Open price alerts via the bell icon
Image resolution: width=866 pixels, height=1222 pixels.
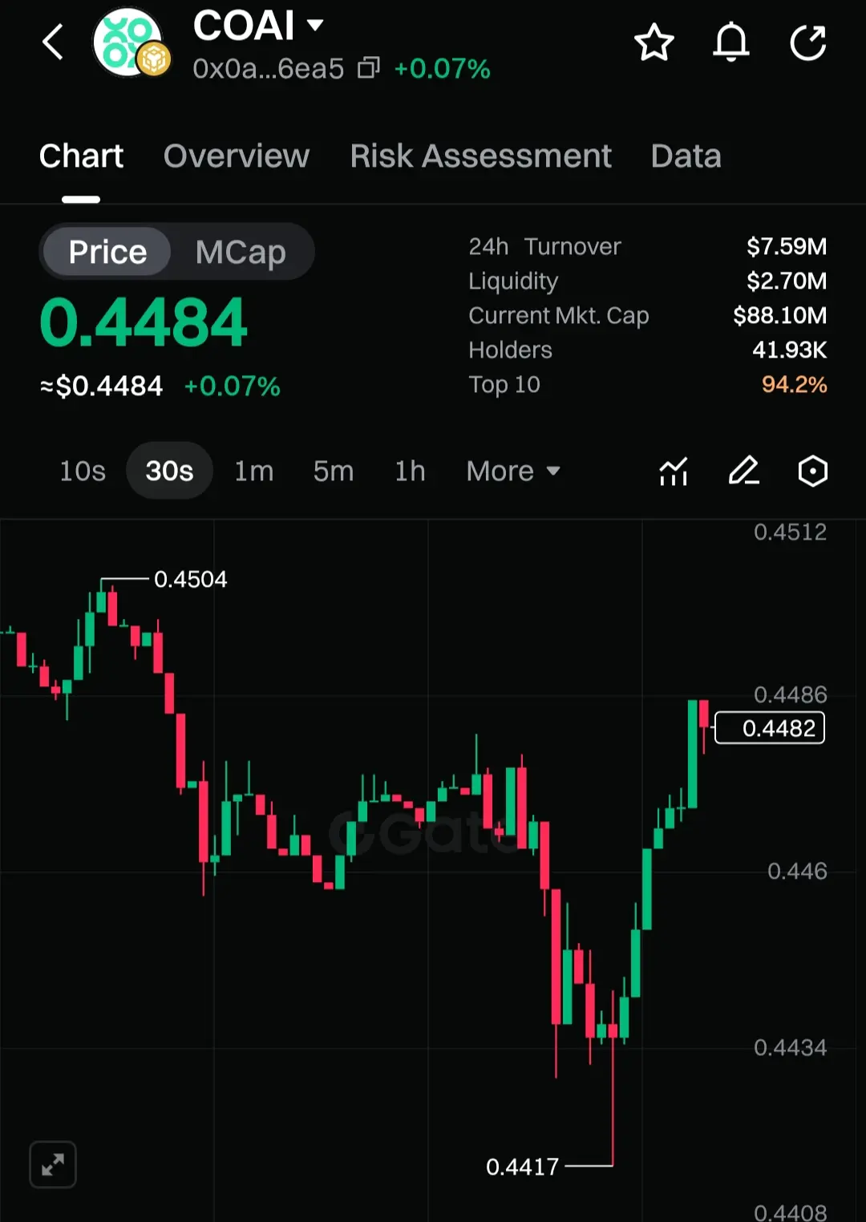[x=731, y=42]
